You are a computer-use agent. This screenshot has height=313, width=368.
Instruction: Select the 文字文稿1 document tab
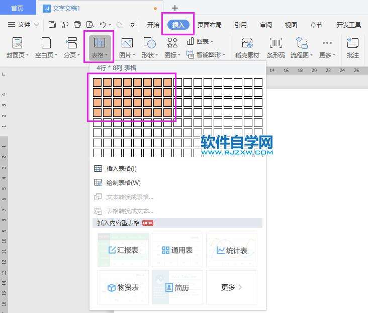[101, 8]
